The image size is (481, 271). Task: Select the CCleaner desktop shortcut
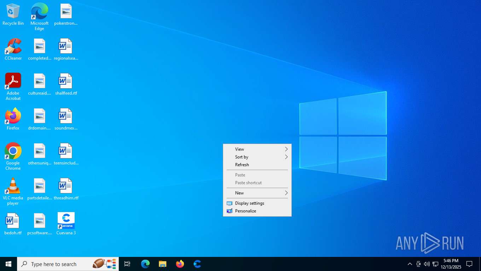(x=13, y=50)
